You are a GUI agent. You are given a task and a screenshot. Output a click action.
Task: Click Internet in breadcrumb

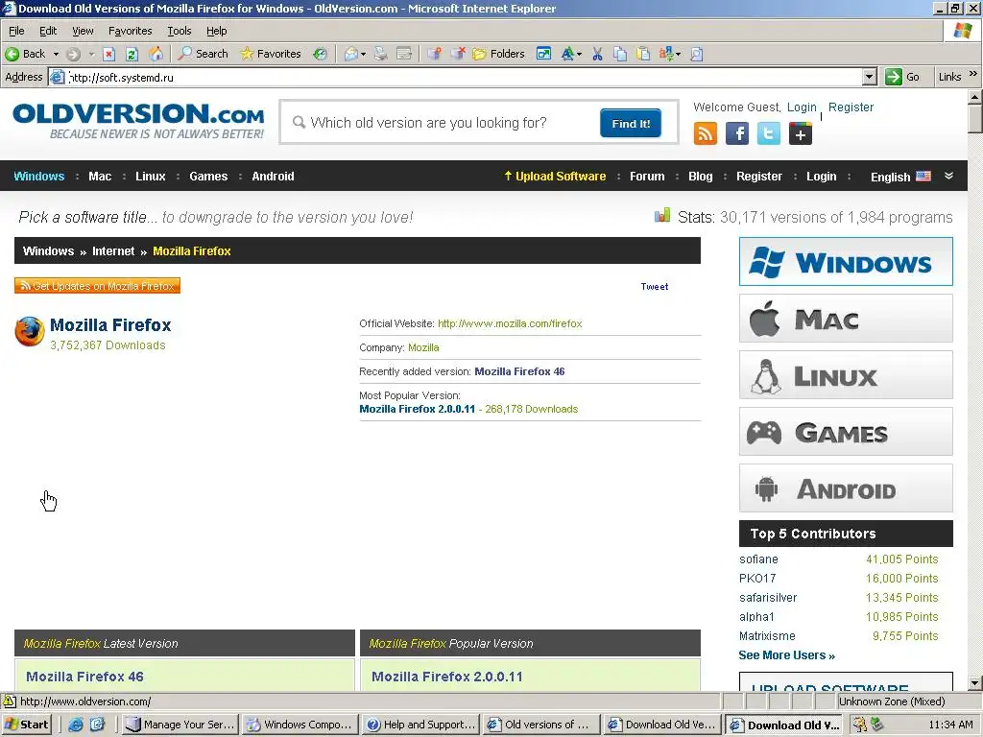click(x=113, y=251)
